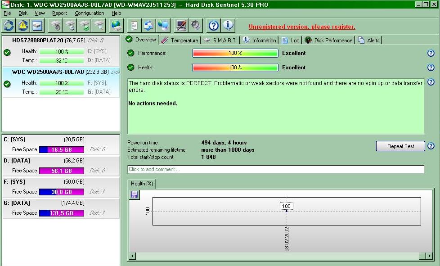Click the monitor with pen configuration icon
Viewport: 440px width, 266px height.
click(x=181, y=26)
